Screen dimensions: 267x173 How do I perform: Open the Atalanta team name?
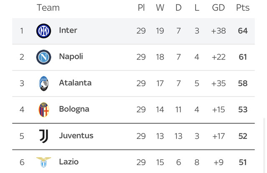coord(75,83)
